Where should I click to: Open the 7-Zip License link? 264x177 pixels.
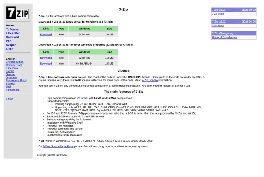tap(150, 80)
